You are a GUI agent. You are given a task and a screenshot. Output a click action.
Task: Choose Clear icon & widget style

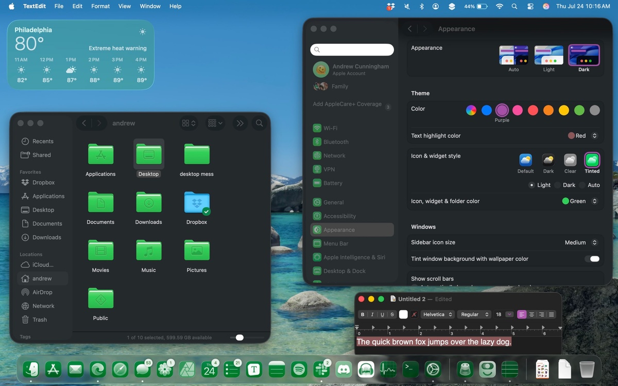[570, 160]
